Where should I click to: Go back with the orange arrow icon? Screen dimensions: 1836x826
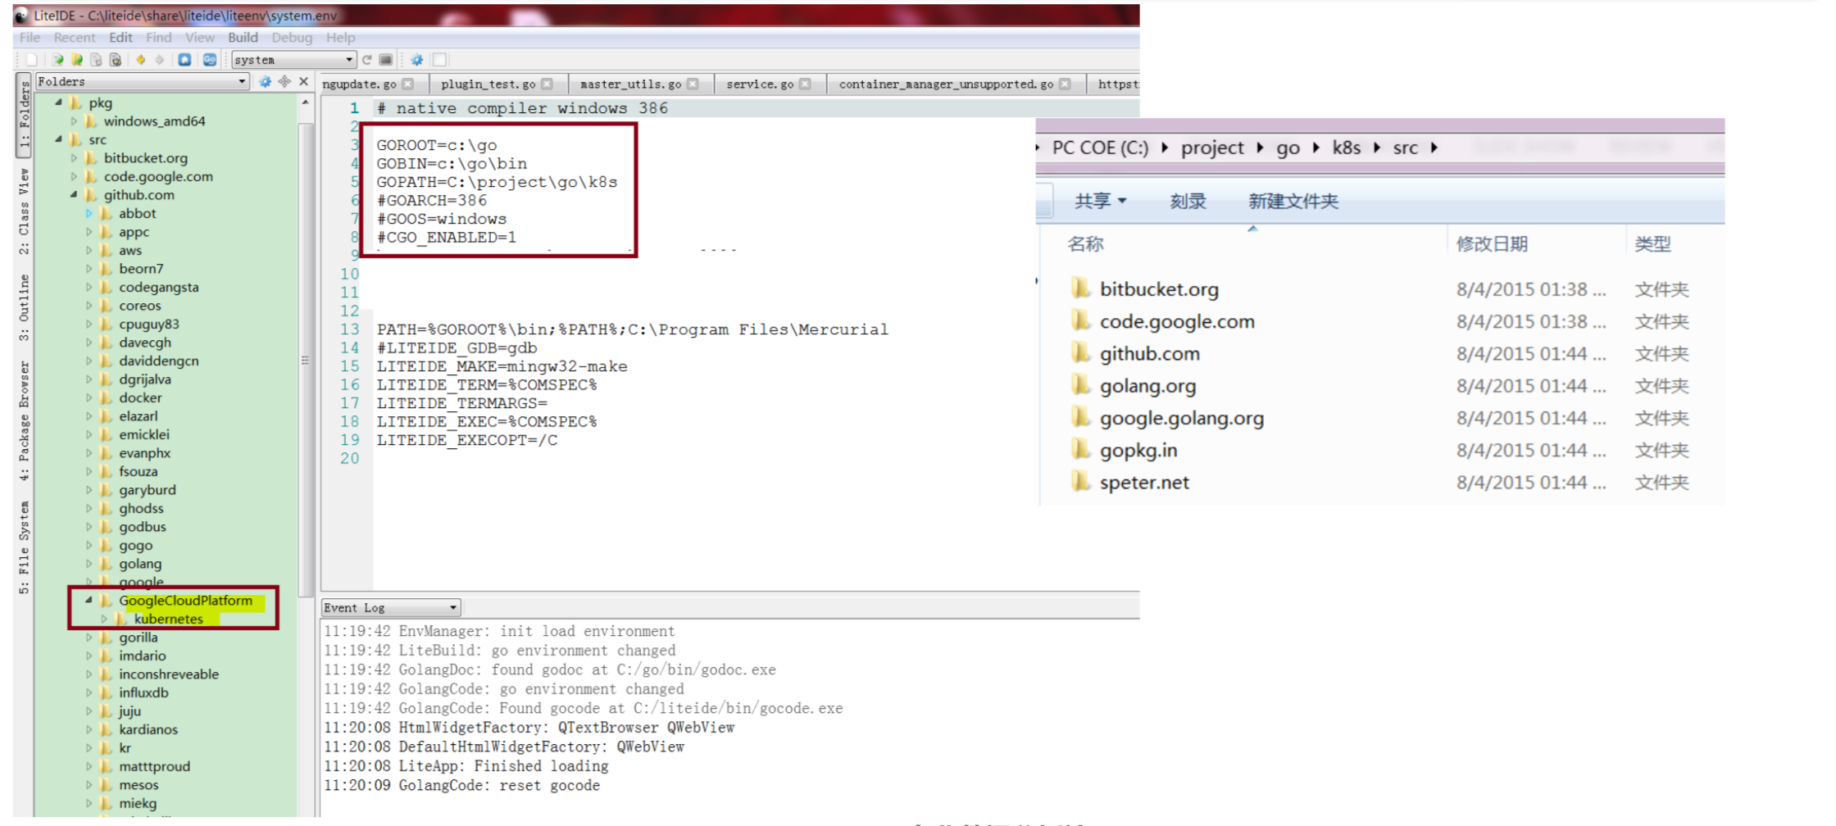pos(141,60)
